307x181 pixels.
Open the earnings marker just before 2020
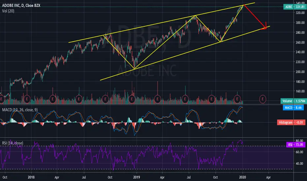237,99
